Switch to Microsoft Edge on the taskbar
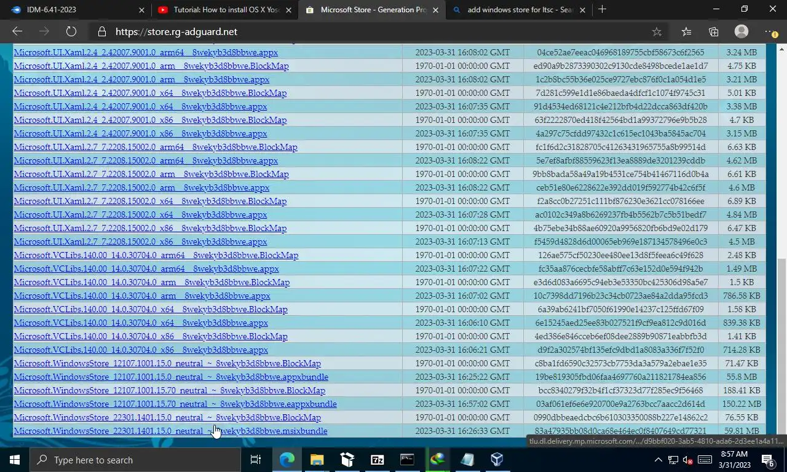The image size is (787, 472). click(x=287, y=460)
